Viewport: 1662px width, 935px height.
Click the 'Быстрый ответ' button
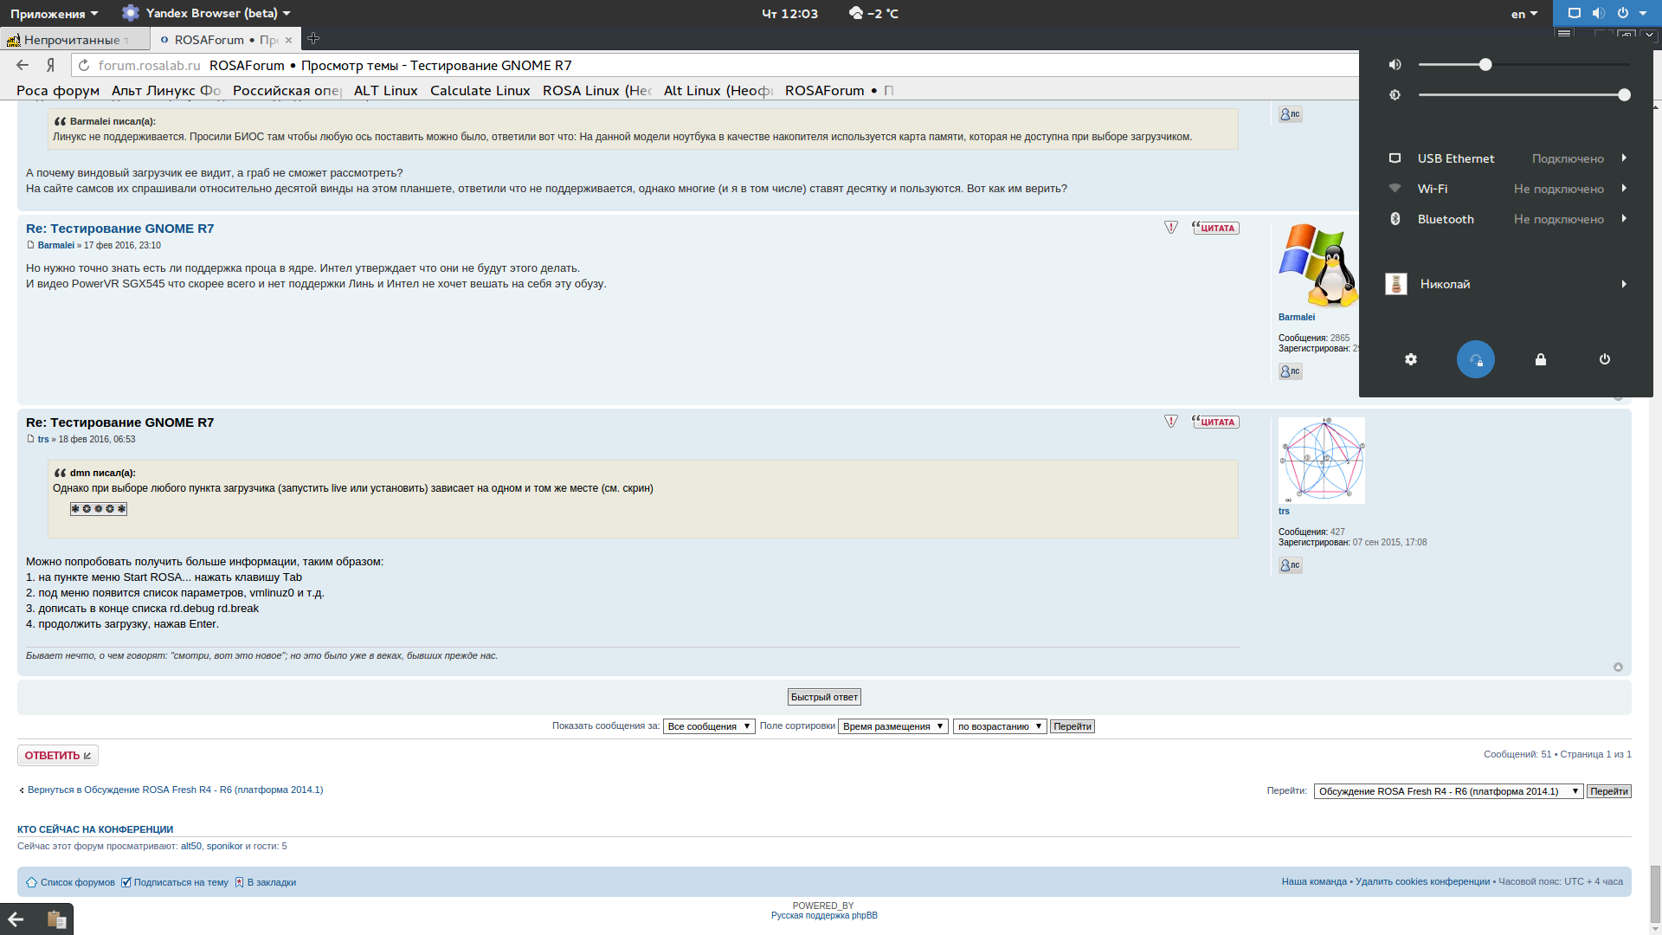click(x=823, y=697)
